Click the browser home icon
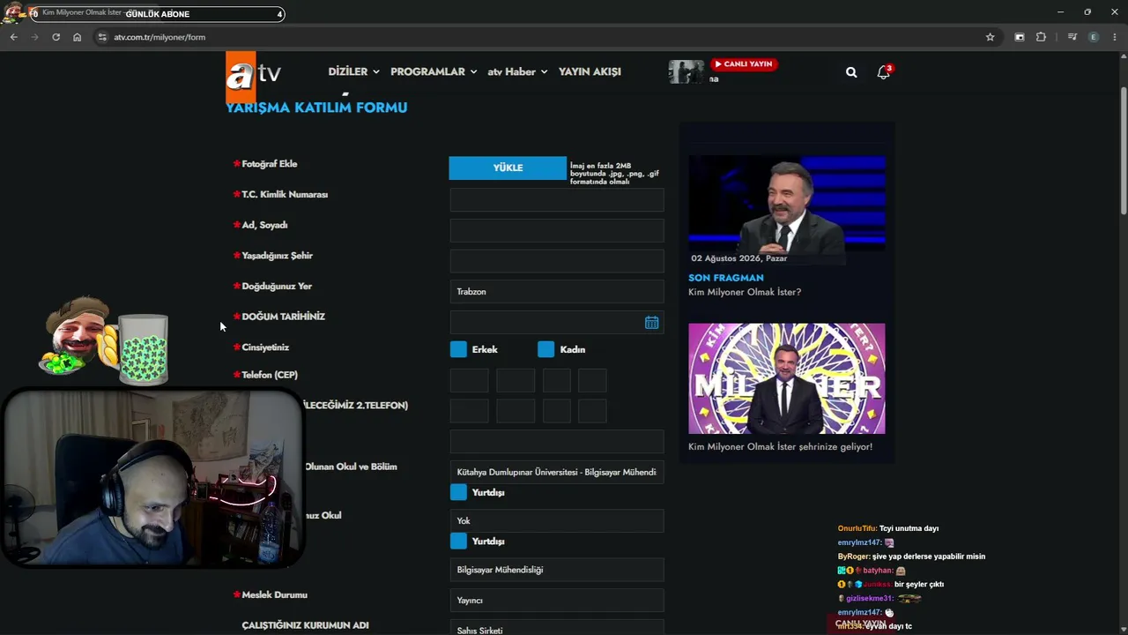The height and width of the screenshot is (635, 1128). [77, 37]
